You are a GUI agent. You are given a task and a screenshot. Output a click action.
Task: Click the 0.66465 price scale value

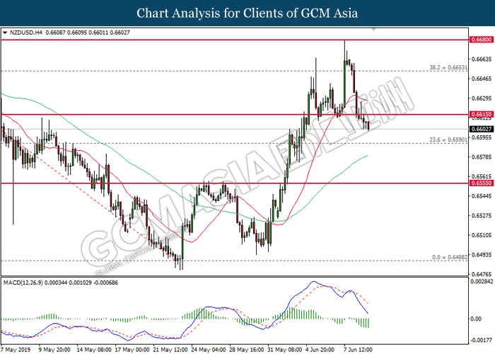482,79
